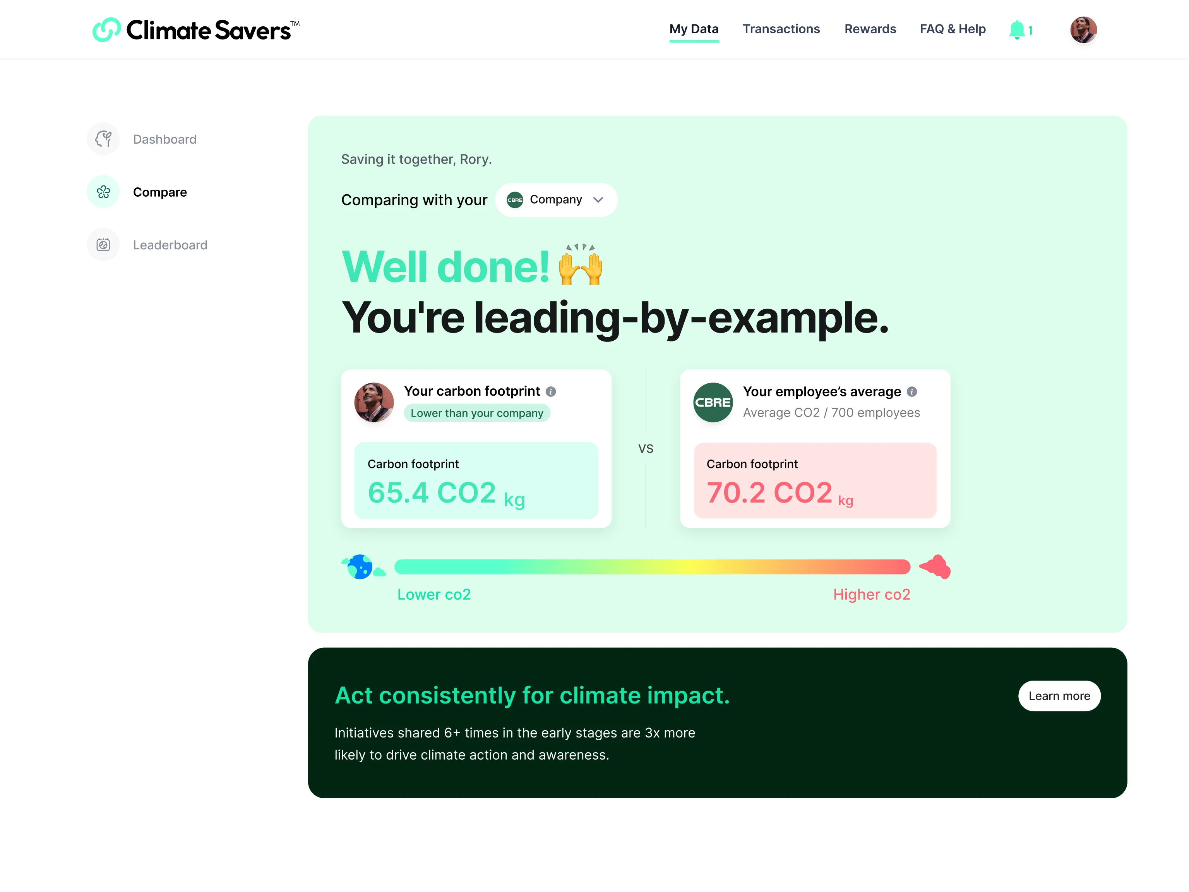Click the raised hands emoji
The height and width of the screenshot is (892, 1189).
(581, 264)
